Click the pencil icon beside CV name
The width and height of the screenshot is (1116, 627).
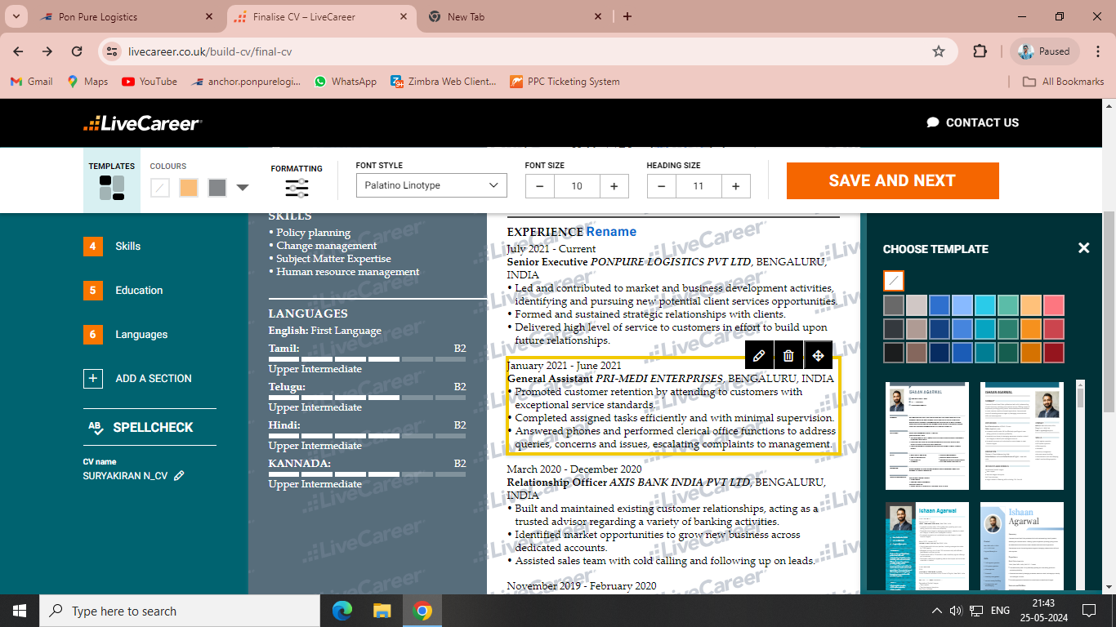click(179, 475)
